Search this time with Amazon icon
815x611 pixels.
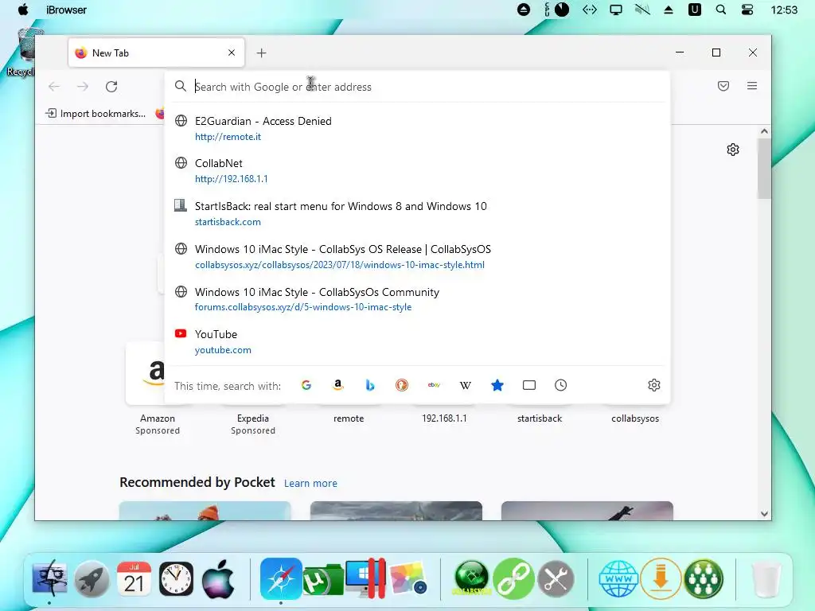(337, 385)
